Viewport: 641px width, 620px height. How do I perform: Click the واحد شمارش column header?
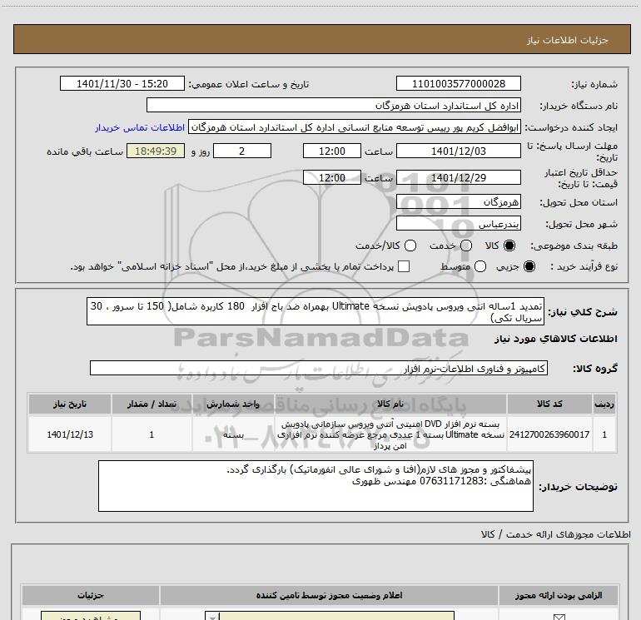pos(233,404)
